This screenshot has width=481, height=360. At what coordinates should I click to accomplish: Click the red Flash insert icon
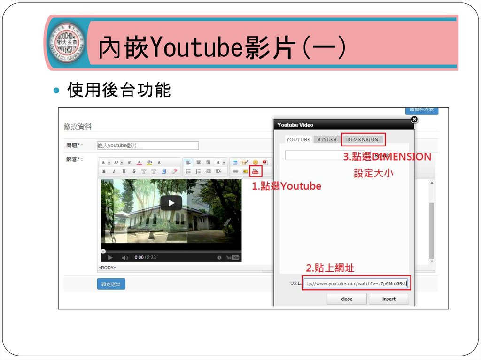pyautogui.click(x=265, y=162)
